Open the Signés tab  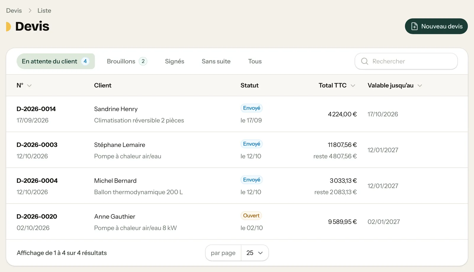click(174, 61)
